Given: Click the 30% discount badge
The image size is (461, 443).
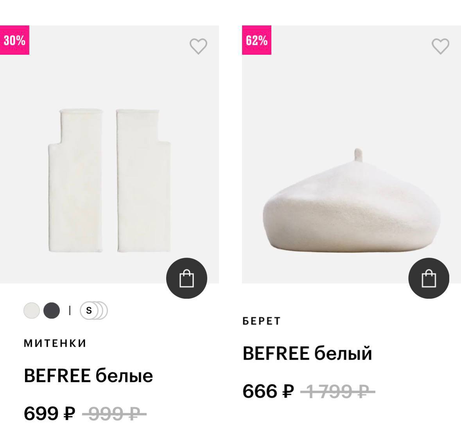Looking at the screenshot, I should tap(14, 40).
